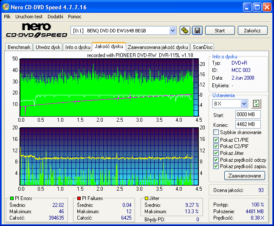Click the Błędy PO value 0
The image size is (274, 226).
[x=198, y=219]
